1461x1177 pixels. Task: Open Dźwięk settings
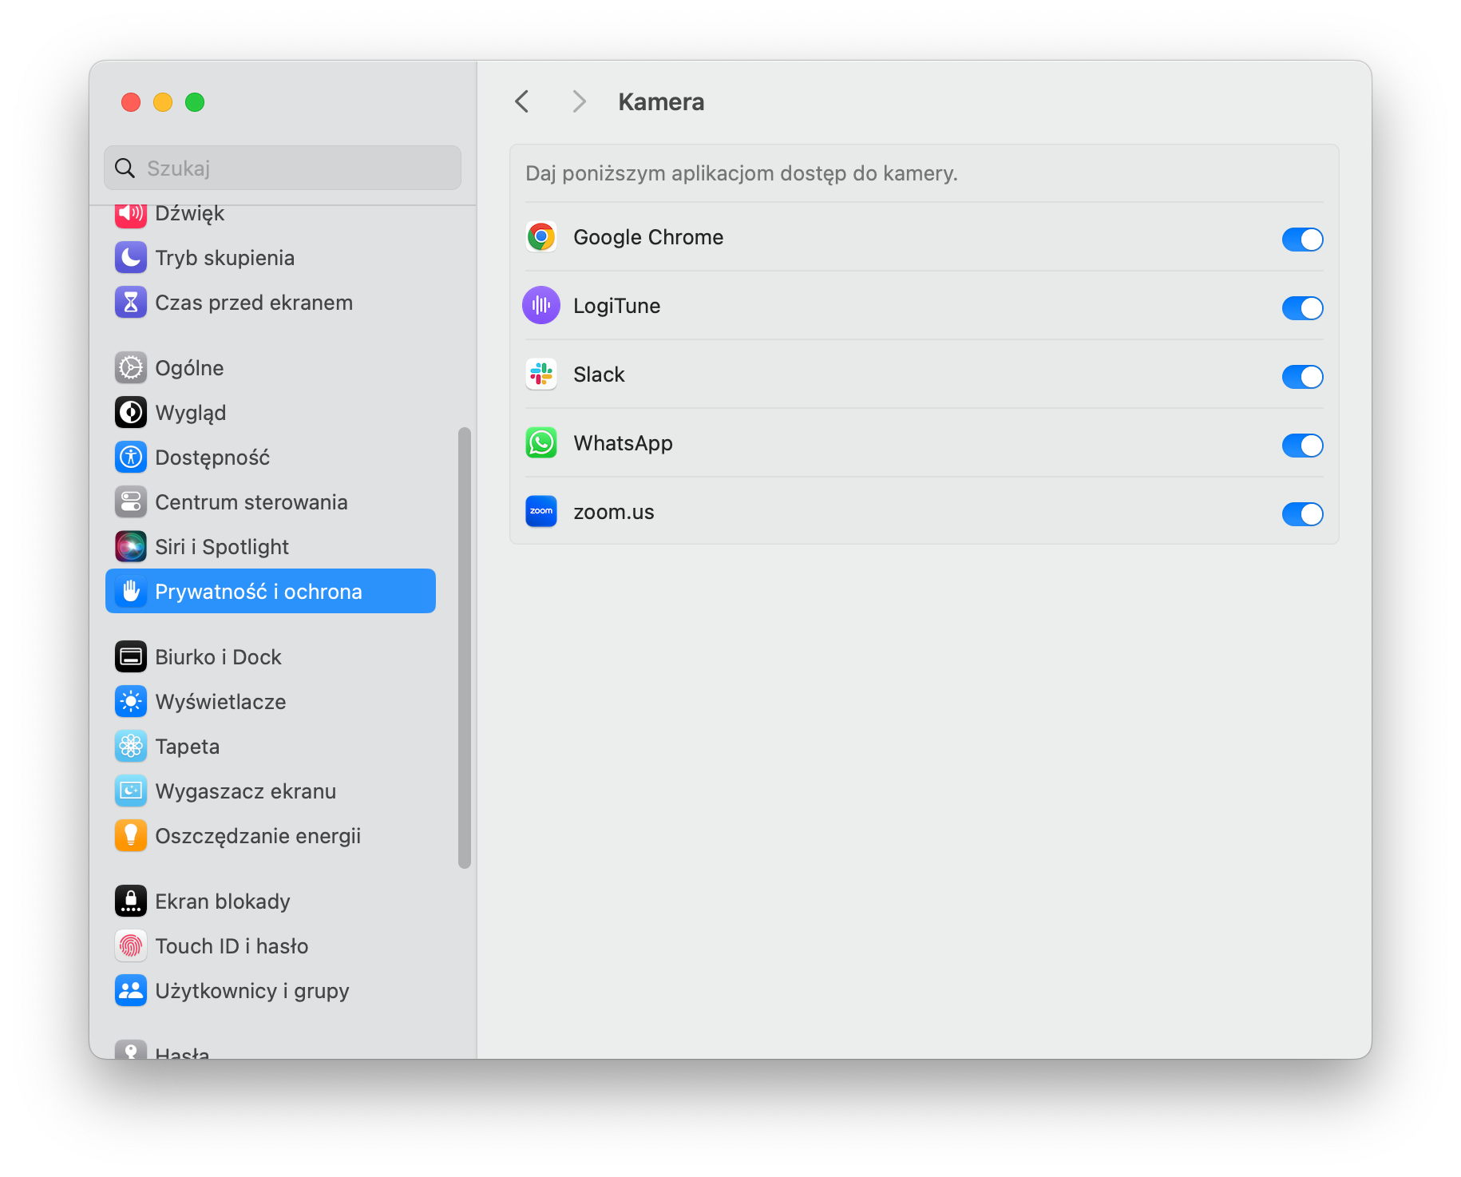(x=189, y=214)
